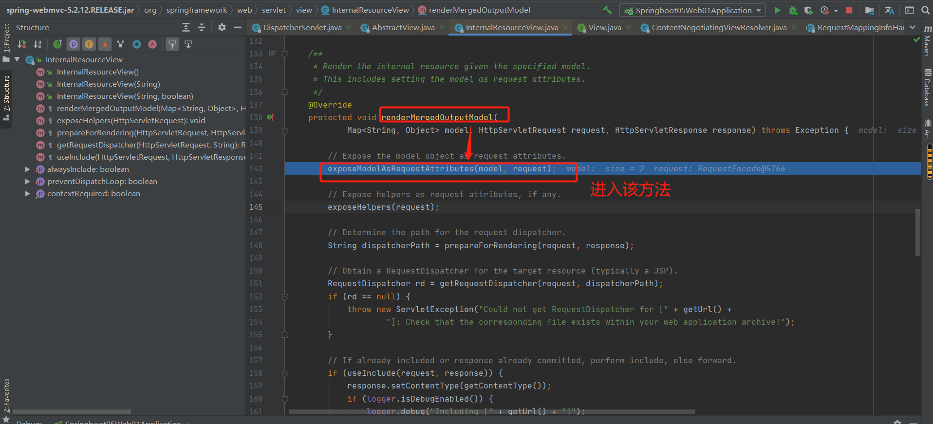
Task: Expand all nodes in Structure panel
Action: 186,28
